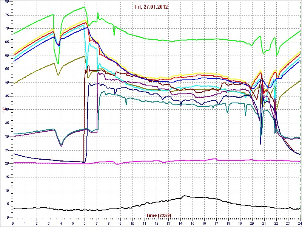
Task: Click hour 22 on the time axis
Action: (276, 223)
